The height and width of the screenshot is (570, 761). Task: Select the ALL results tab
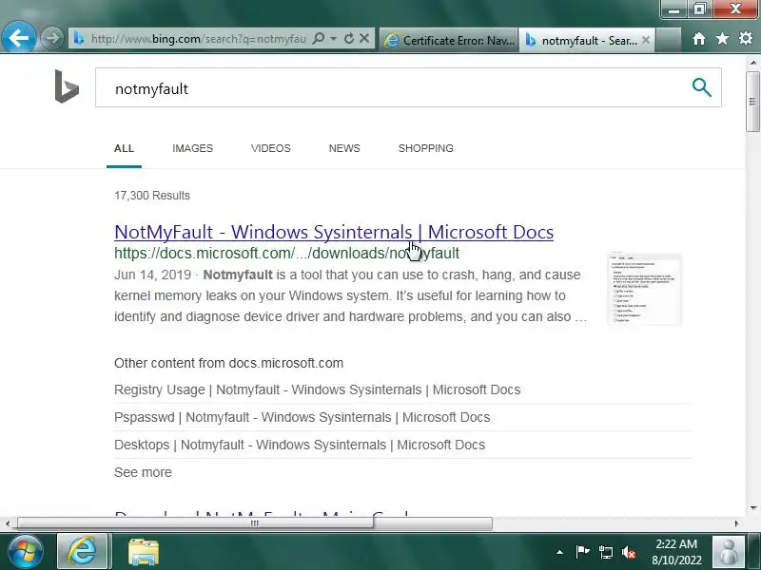click(x=124, y=148)
